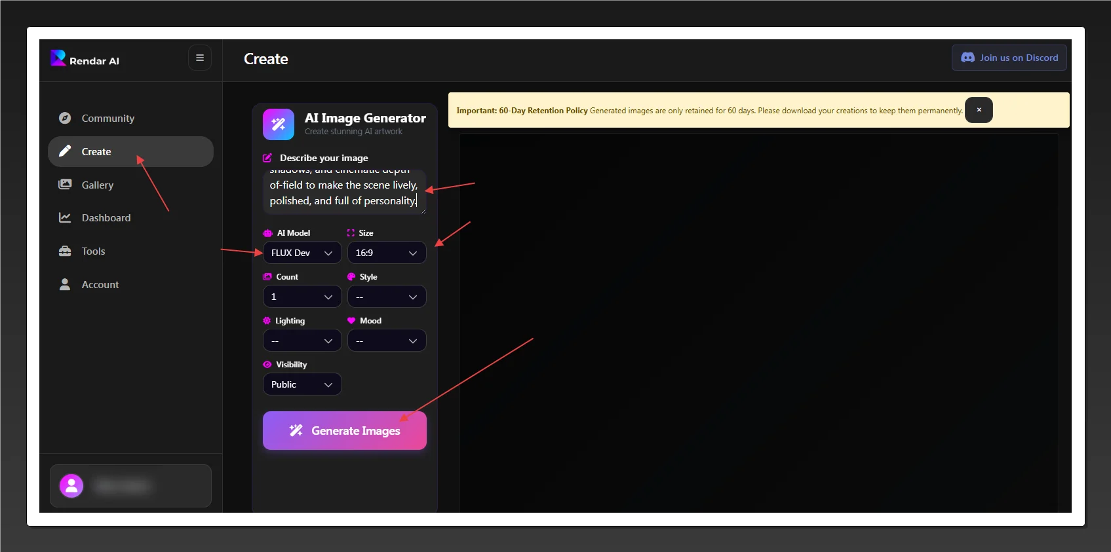Click the Rendar AI logo icon
1111x552 pixels.
[58, 58]
